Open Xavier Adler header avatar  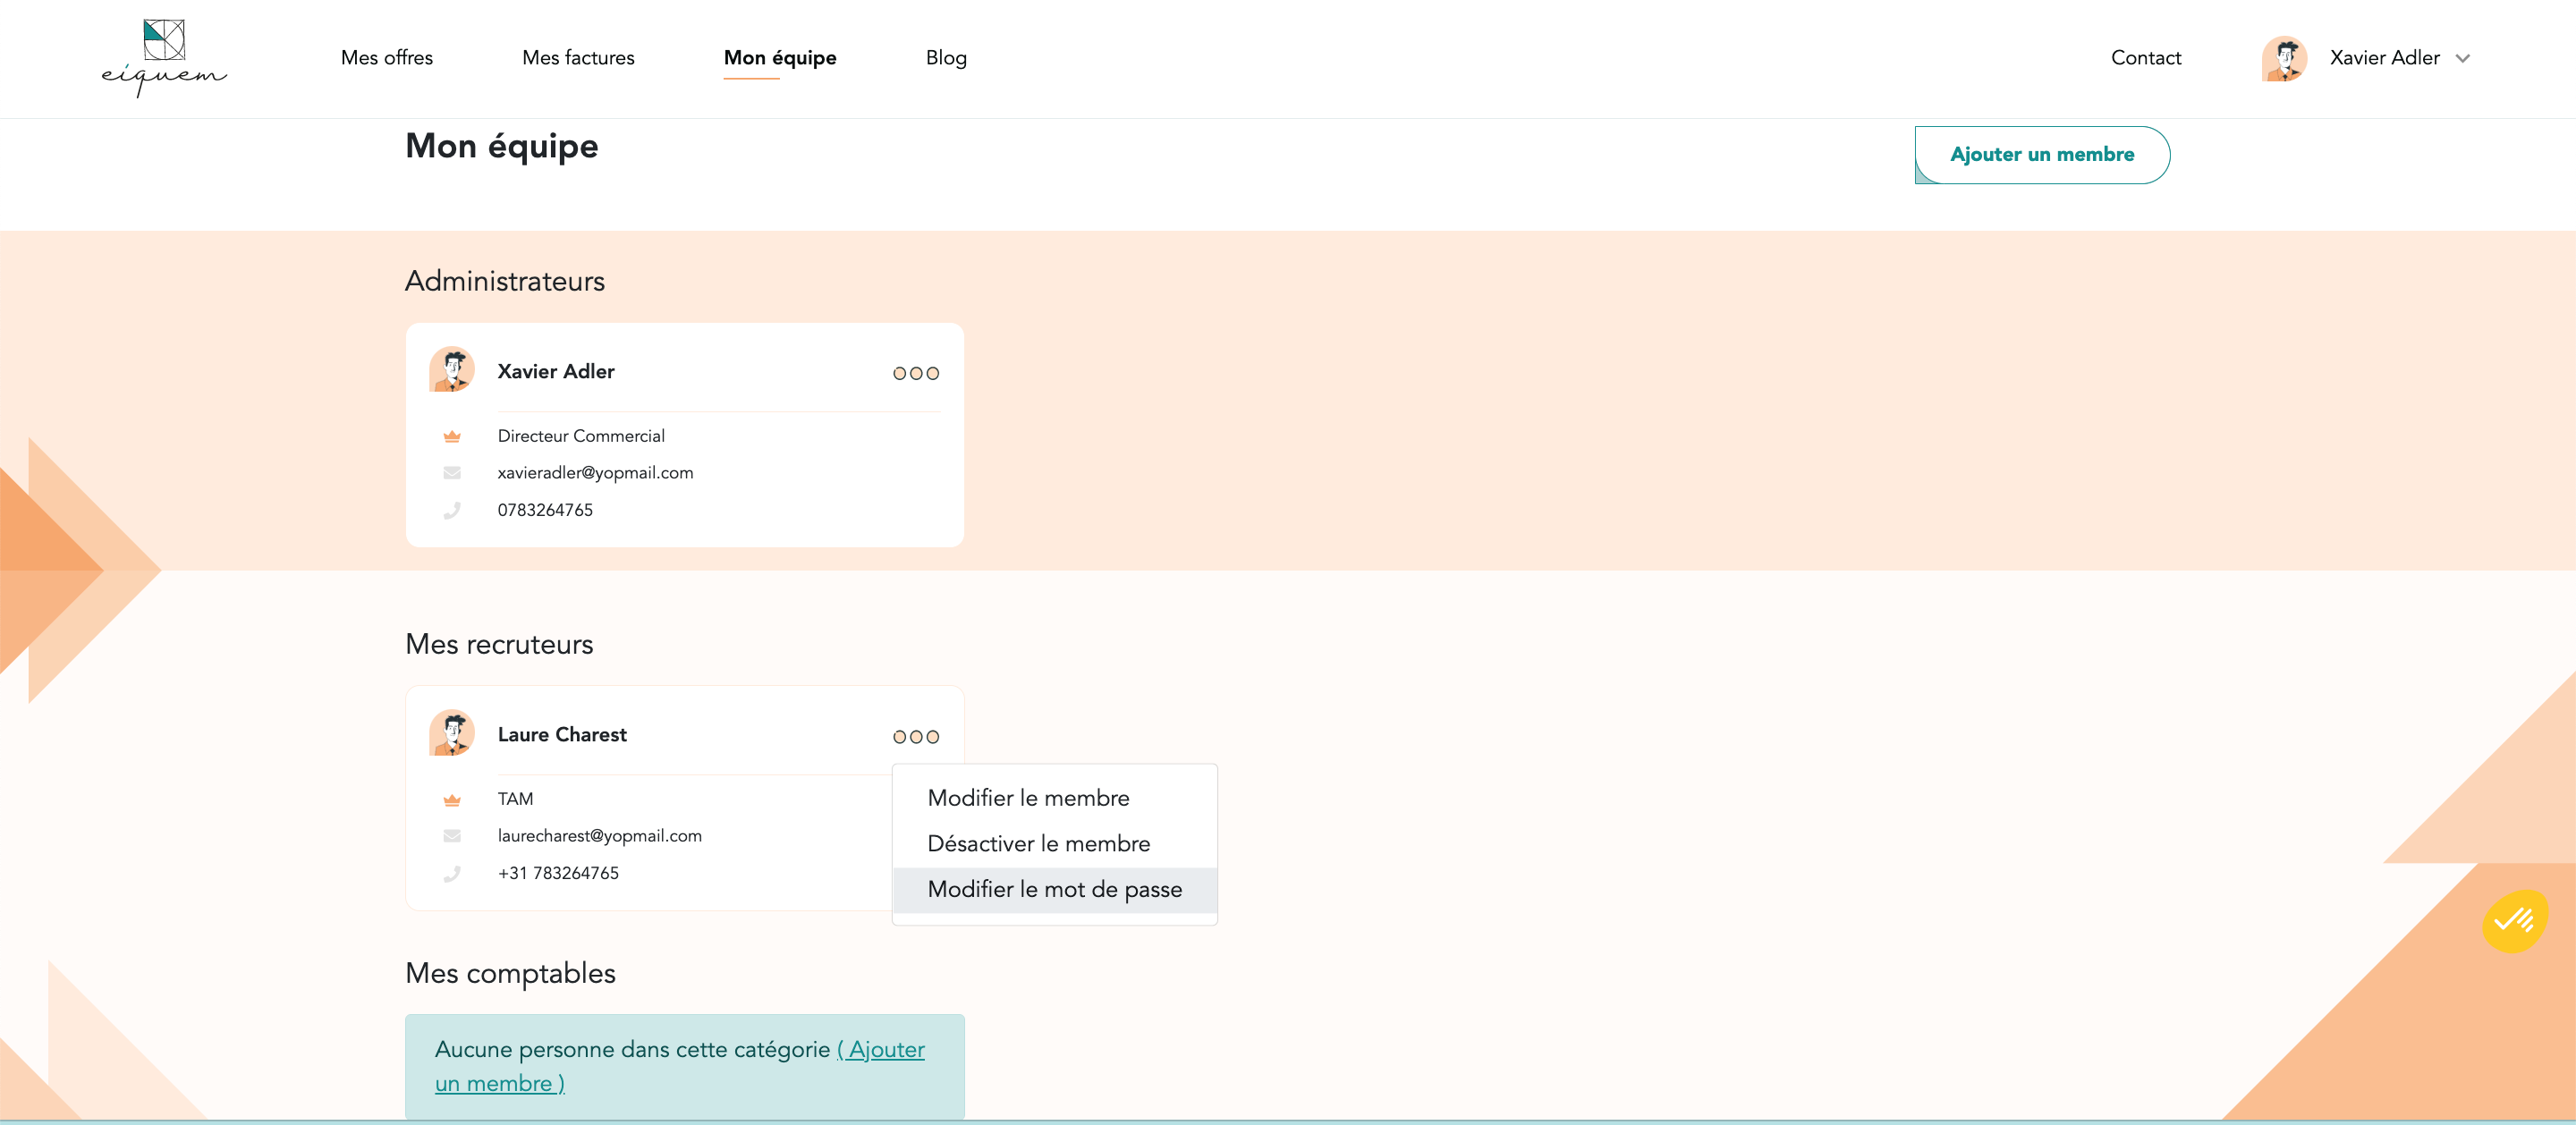coord(2284,59)
